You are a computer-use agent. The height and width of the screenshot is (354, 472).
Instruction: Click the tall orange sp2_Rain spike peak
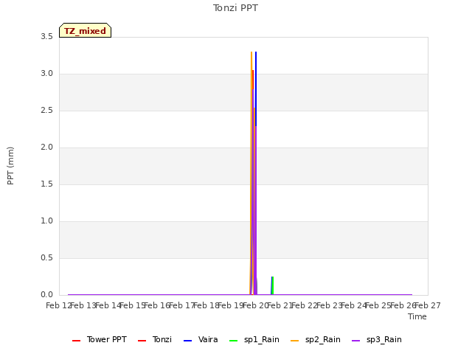tap(251, 52)
